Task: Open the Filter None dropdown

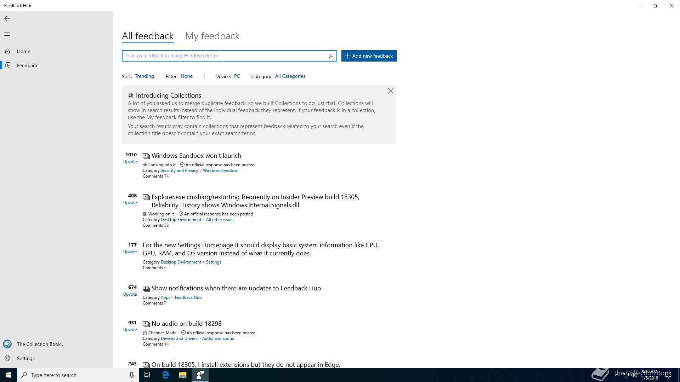Action: click(x=187, y=76)
